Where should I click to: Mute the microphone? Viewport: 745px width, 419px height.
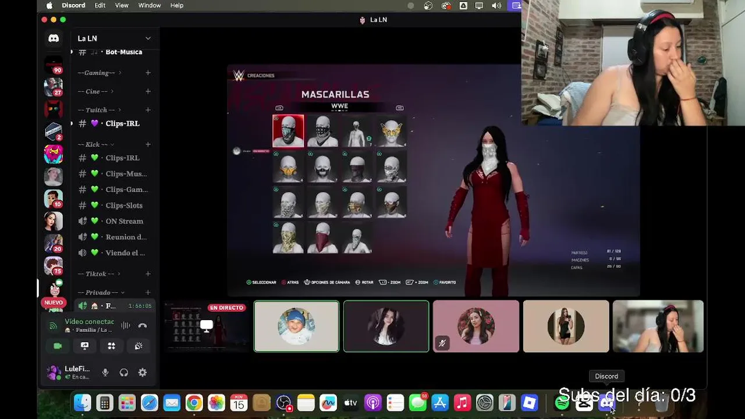click(x=105, y=372)
